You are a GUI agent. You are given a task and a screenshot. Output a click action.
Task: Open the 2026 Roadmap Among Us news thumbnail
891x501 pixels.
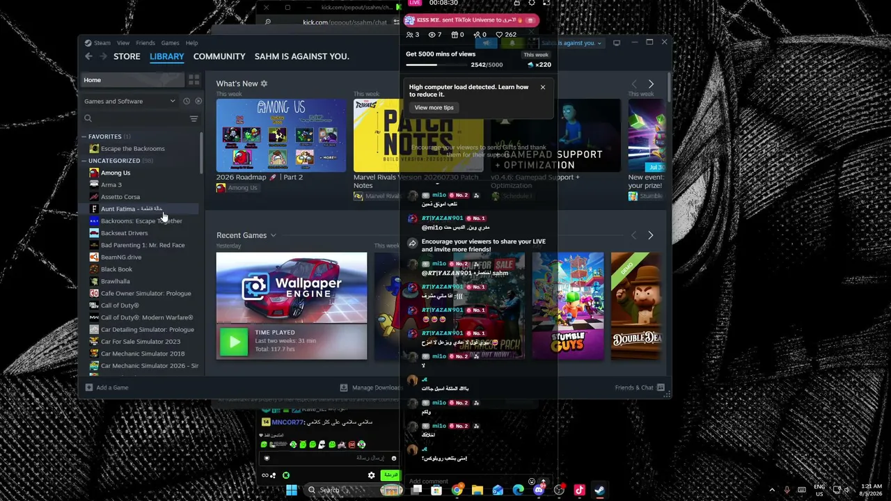281,136
